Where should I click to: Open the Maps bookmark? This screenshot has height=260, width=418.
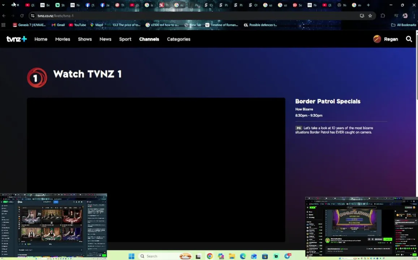click(x=96, y=25)
